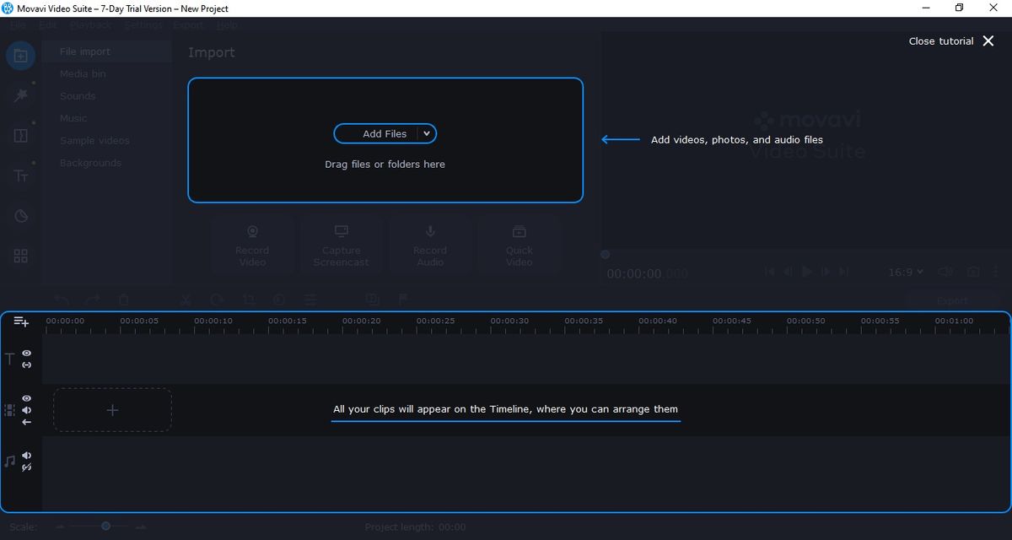Viewport: 1012px width, 540px height.
Task: Toggle video track visibility eye
Action: (27, 398)
